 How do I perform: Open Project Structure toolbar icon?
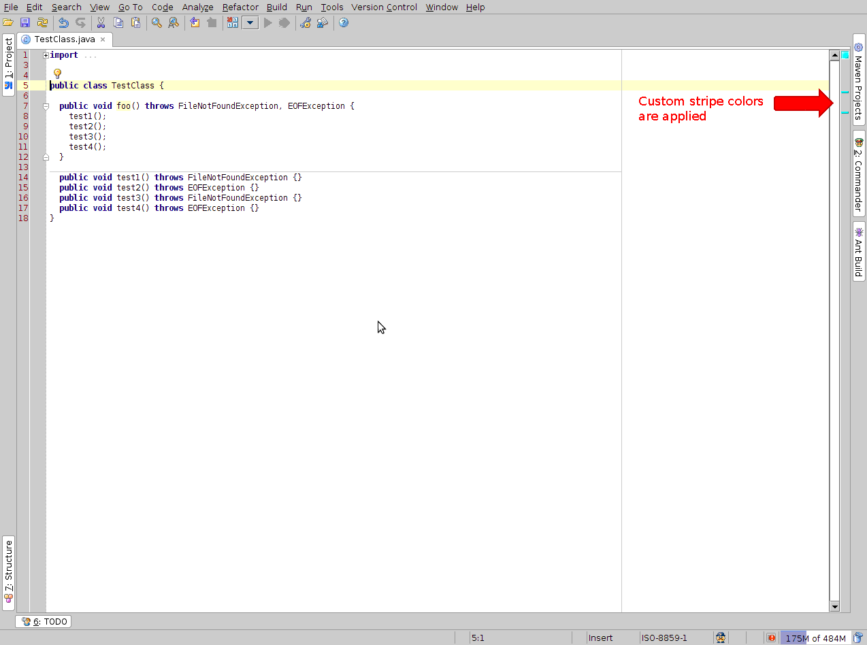click(323, 22)
